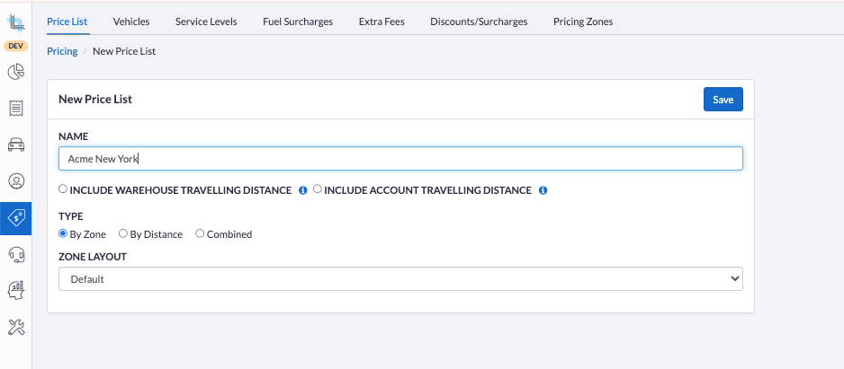Screen dimensions: 844x369
Task: Go to the Pricing Zones tab
Action: pos(583,22)
